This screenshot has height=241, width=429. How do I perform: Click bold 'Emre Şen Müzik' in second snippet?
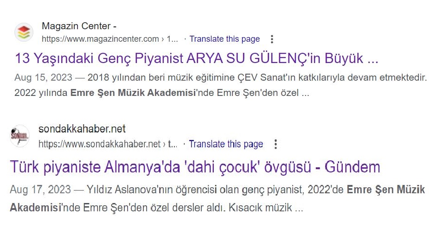[x=386, y=190]
